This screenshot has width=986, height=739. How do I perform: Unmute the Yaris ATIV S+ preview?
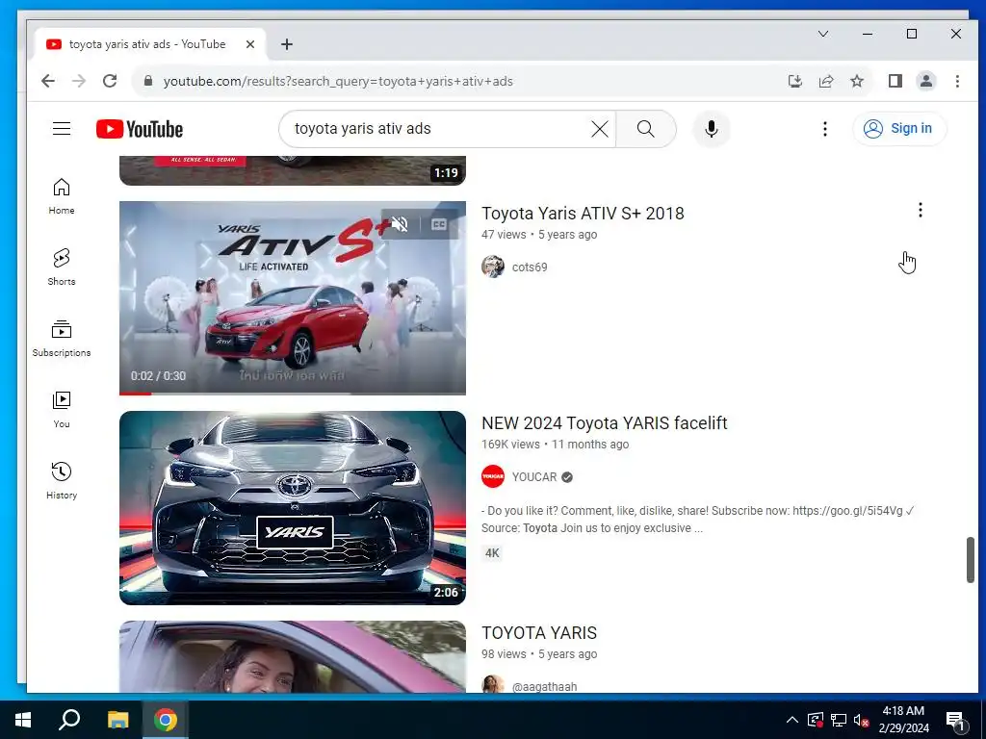400,223
